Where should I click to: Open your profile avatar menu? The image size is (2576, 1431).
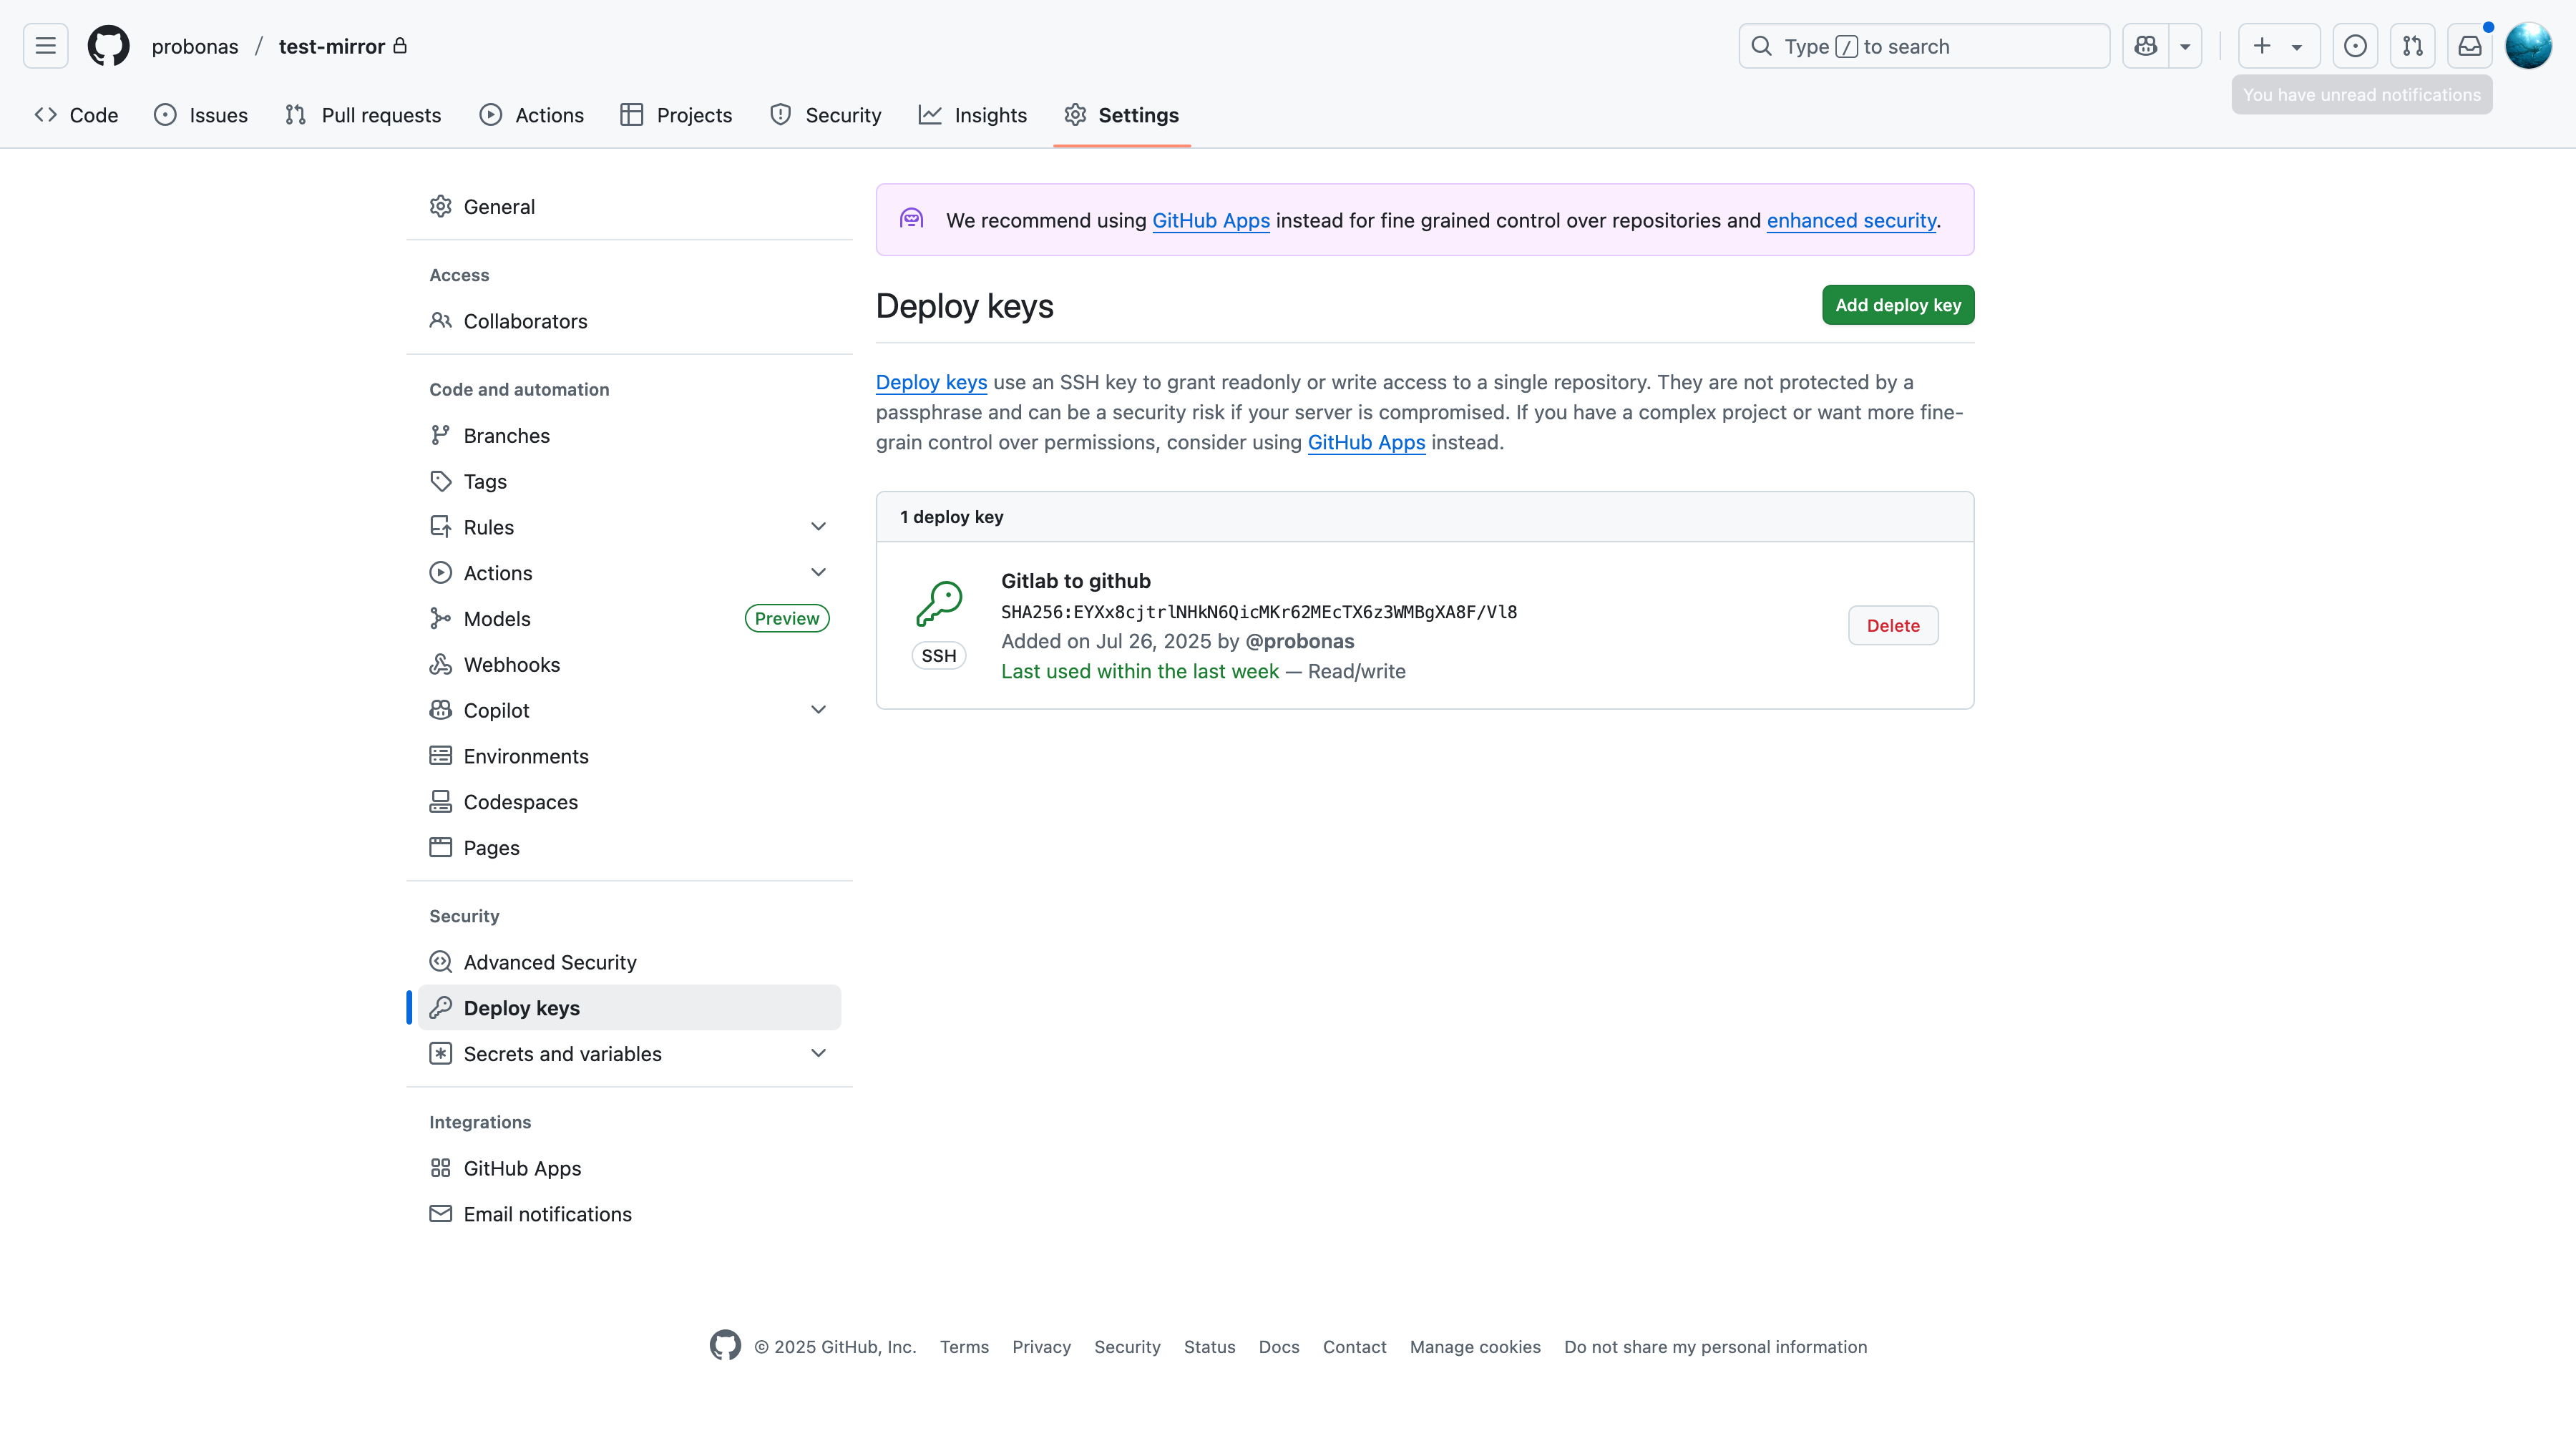pos(2529,45)
